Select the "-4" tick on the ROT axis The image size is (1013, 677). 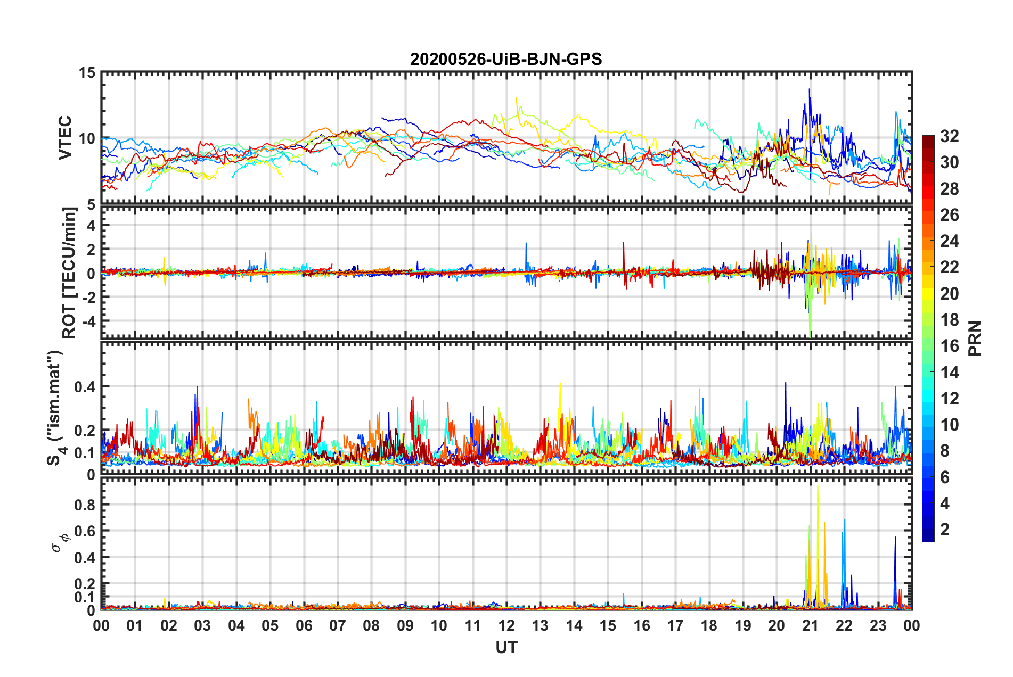(x=88, y=321)
